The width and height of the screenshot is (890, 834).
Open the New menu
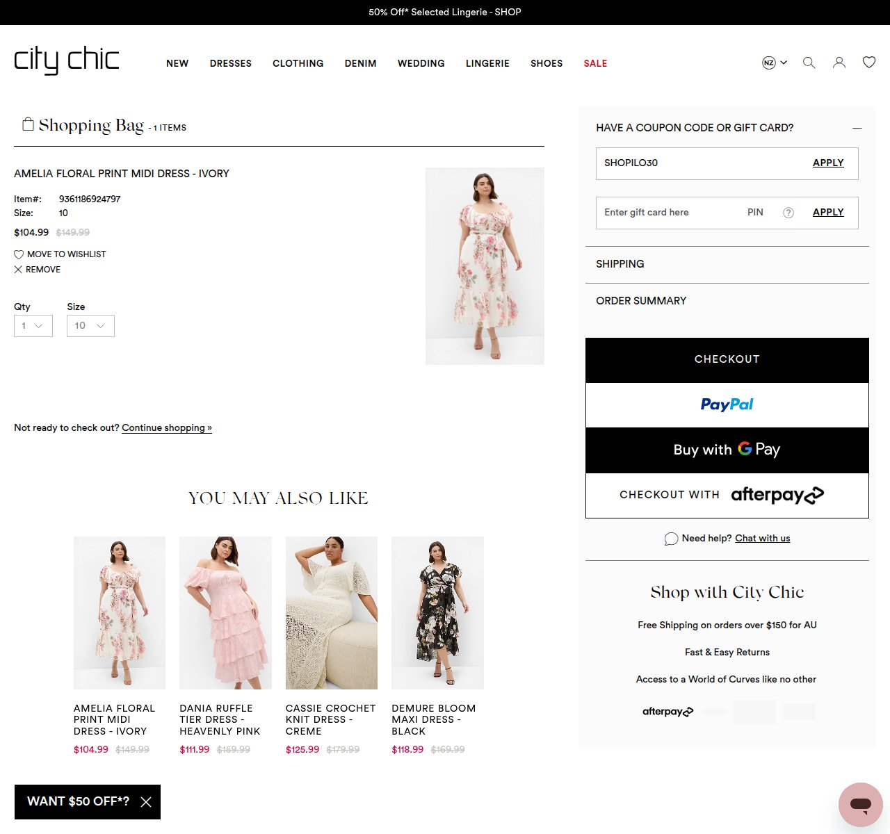coord(177,63)
